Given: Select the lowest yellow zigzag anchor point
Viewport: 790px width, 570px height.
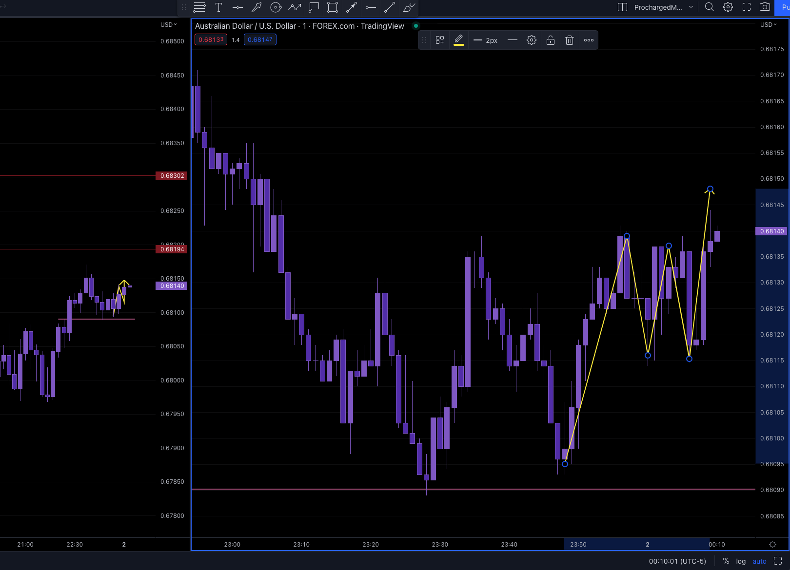Looking at the screenshot, I should tap(565, 464).
